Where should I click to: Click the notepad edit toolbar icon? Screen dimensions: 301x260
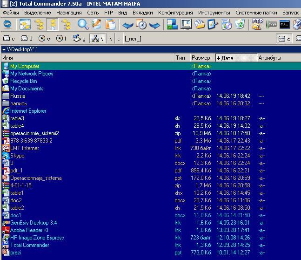click(97, 24)
